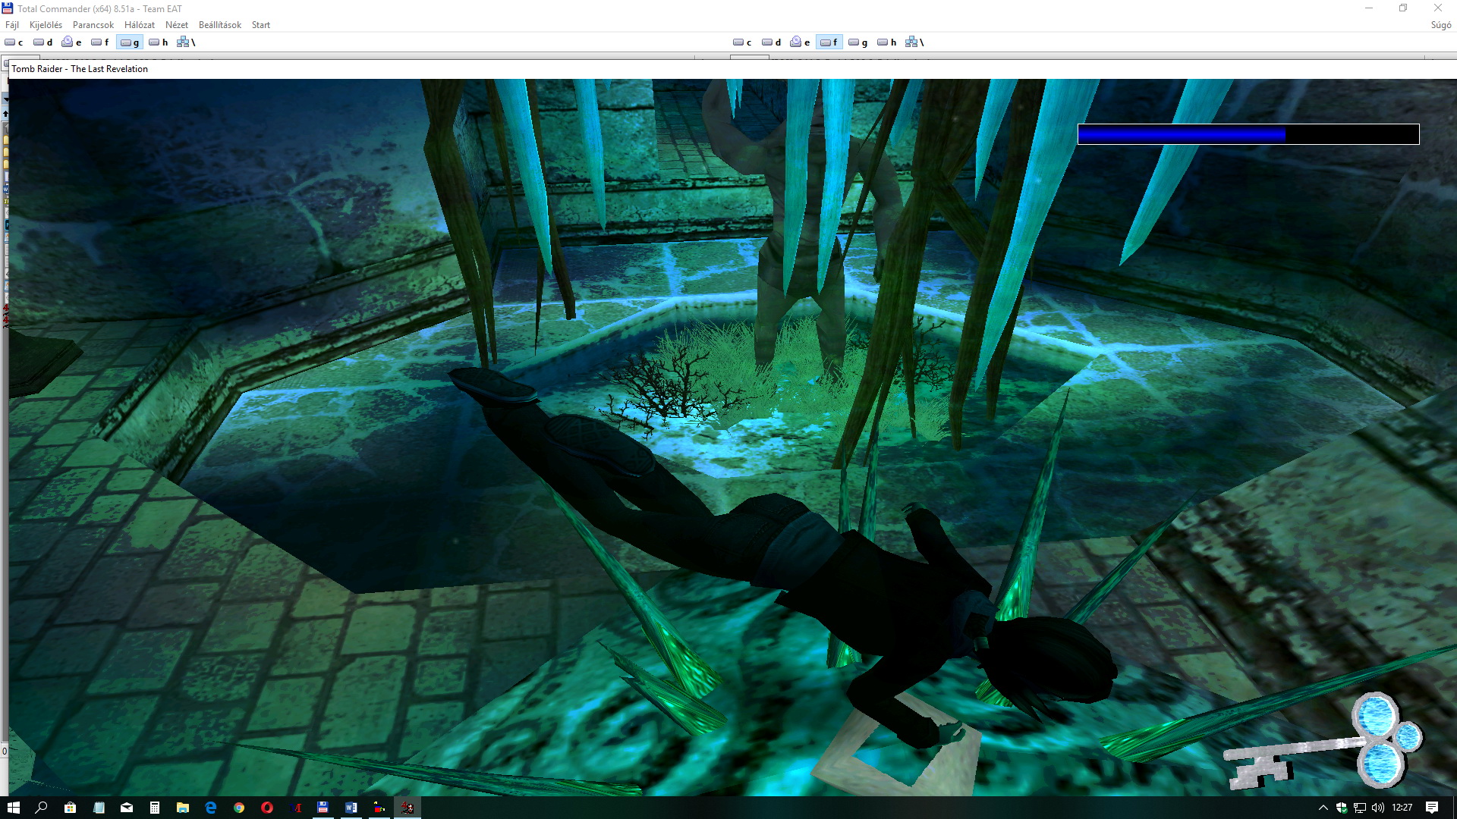
Task: Open the Súgó help menu
Action: point(1440,25)
